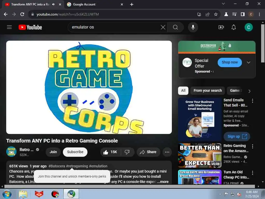265x199 pixels.
Task: Open Chrome Labs flask icon
Action: point(226,15)
